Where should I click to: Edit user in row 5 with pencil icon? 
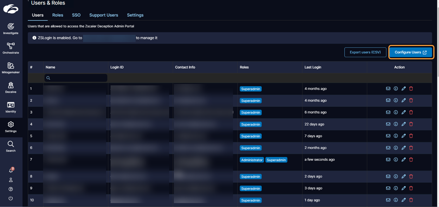point(403,136)
